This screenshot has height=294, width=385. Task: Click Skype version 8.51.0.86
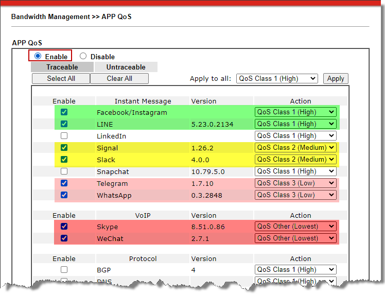click(208, 227)
